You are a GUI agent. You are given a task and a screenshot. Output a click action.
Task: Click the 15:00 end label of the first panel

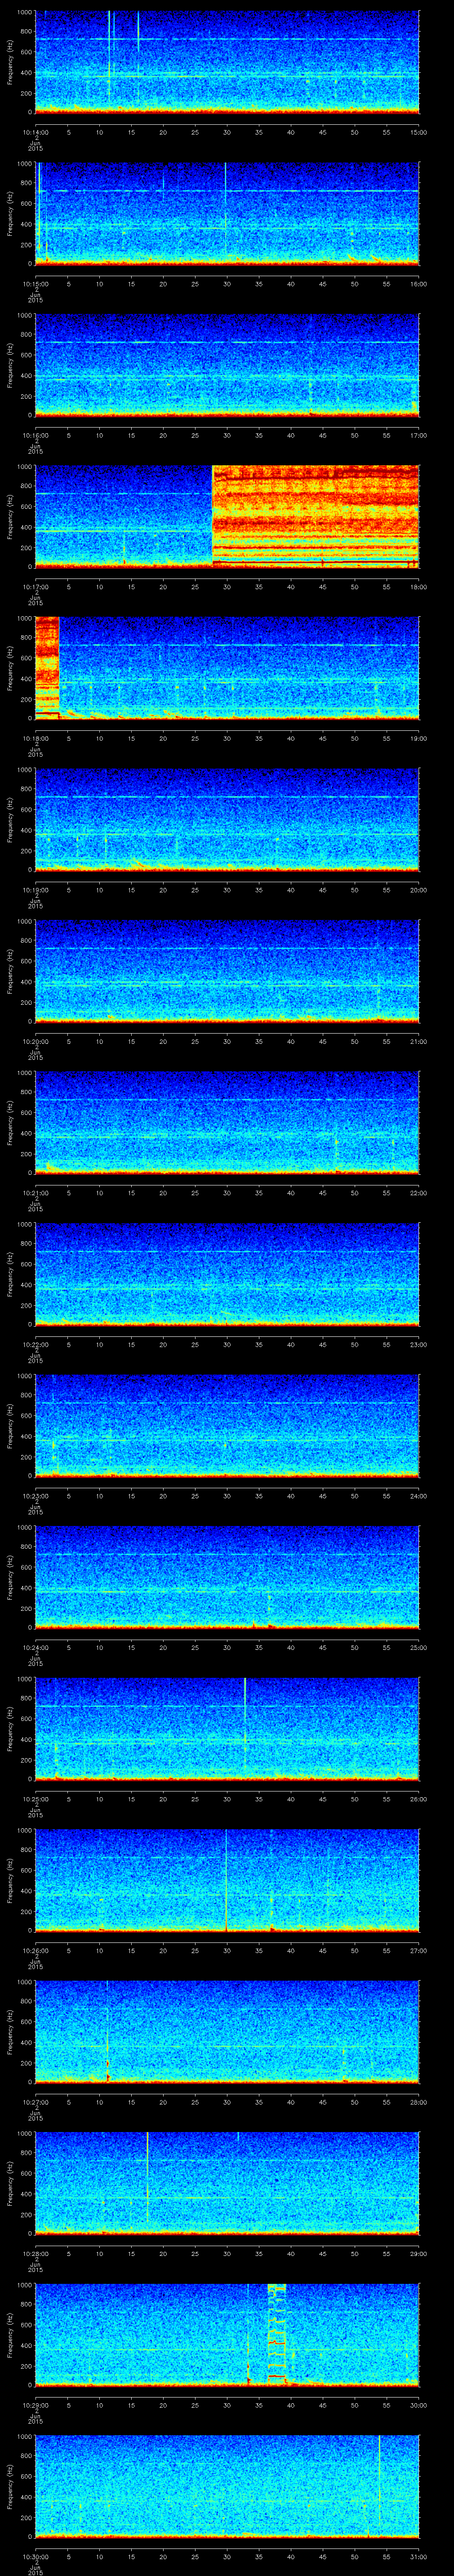click(418, 132)
